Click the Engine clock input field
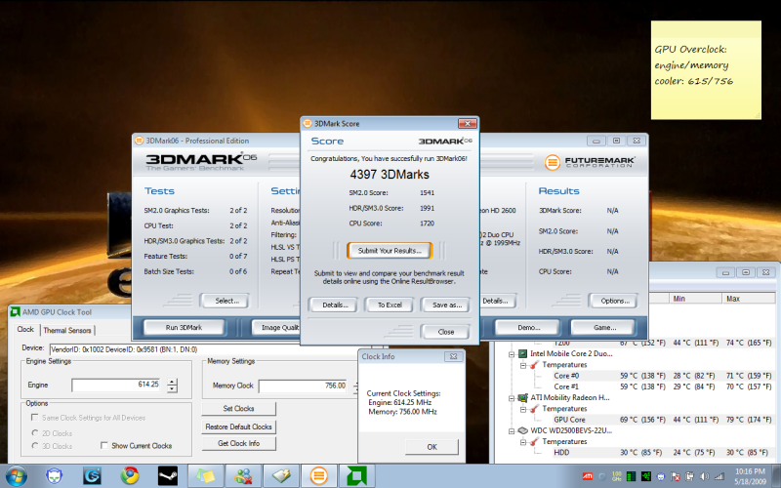Screen dimensions: 781x488 [x=116, y=385]
